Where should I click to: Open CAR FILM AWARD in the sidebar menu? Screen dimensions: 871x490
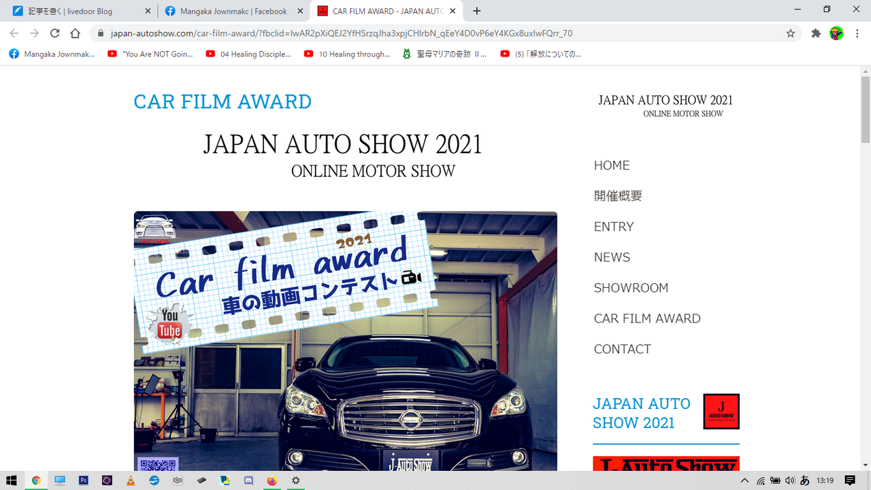[x=647, y=318]
